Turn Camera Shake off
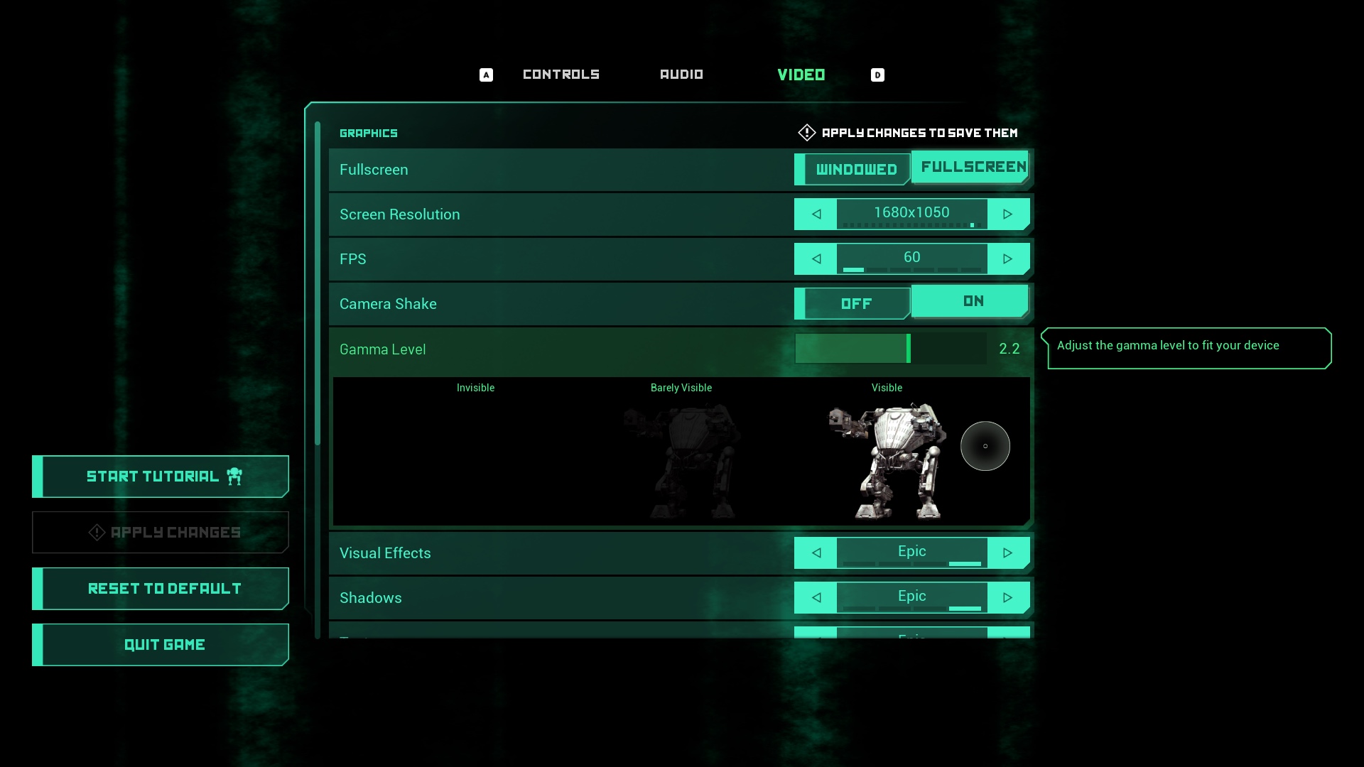Image resolution: width=1364 pixels, height=767 pixels. coord(855,303)
